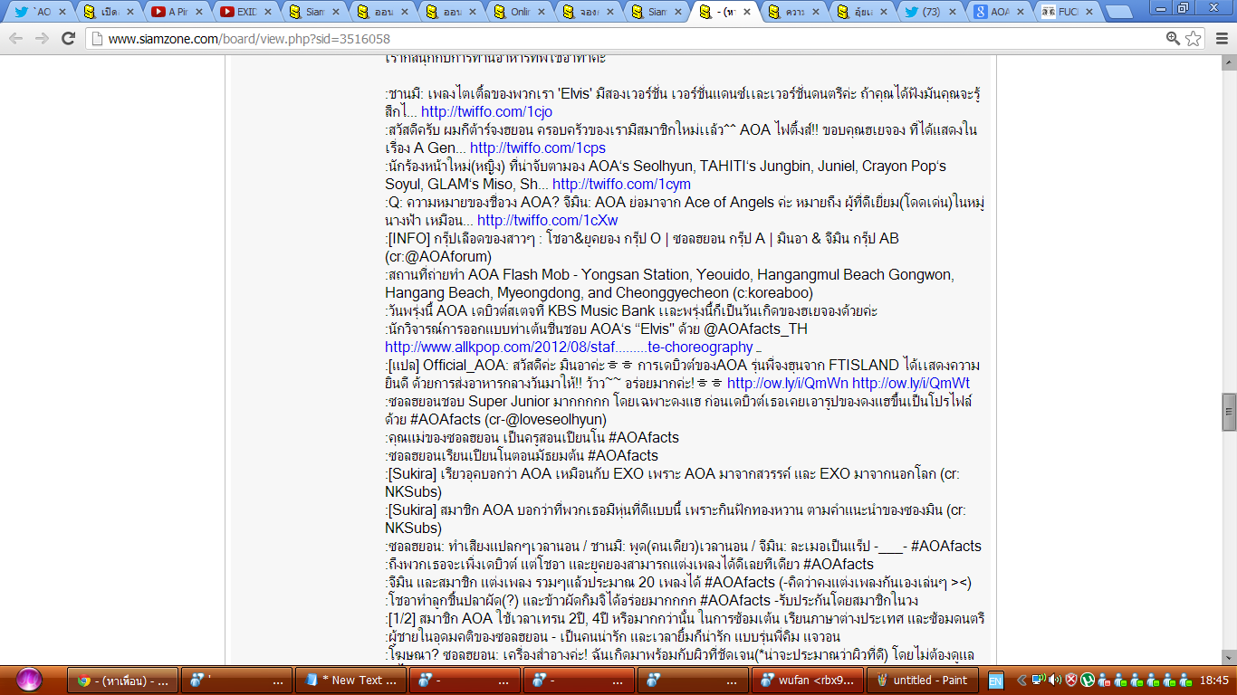
Task: Open the Messenger tray icon with red status
Action: tap(1103, 681)
